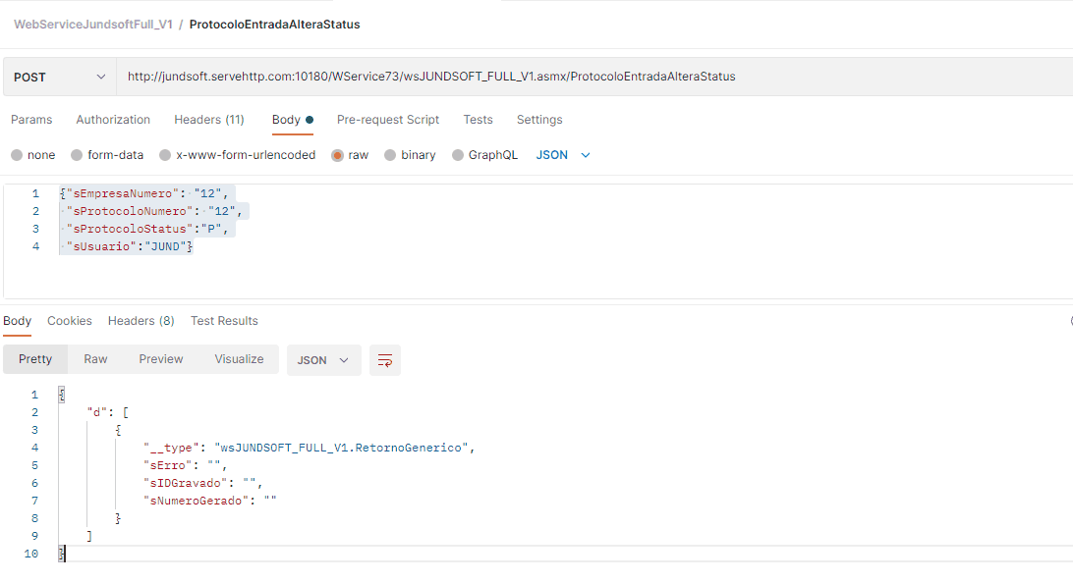The height and width of the screenshot is (583, 1073).
Task: Switch to the Tests tab
Action: point(478,120)
